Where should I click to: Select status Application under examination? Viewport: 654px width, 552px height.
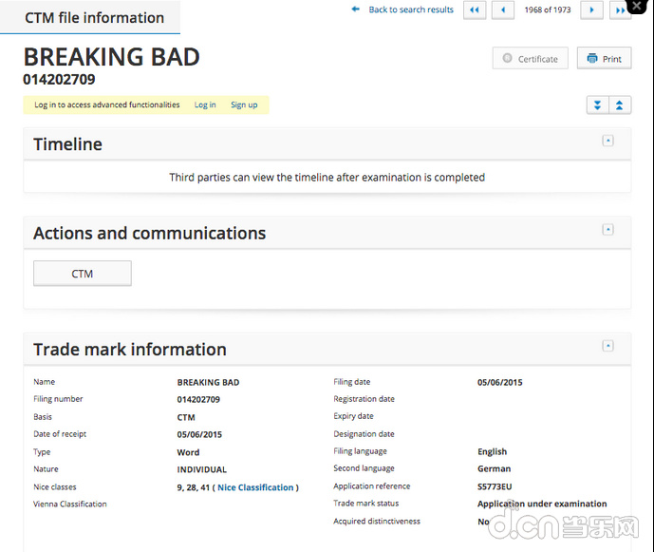click(542, 504)
